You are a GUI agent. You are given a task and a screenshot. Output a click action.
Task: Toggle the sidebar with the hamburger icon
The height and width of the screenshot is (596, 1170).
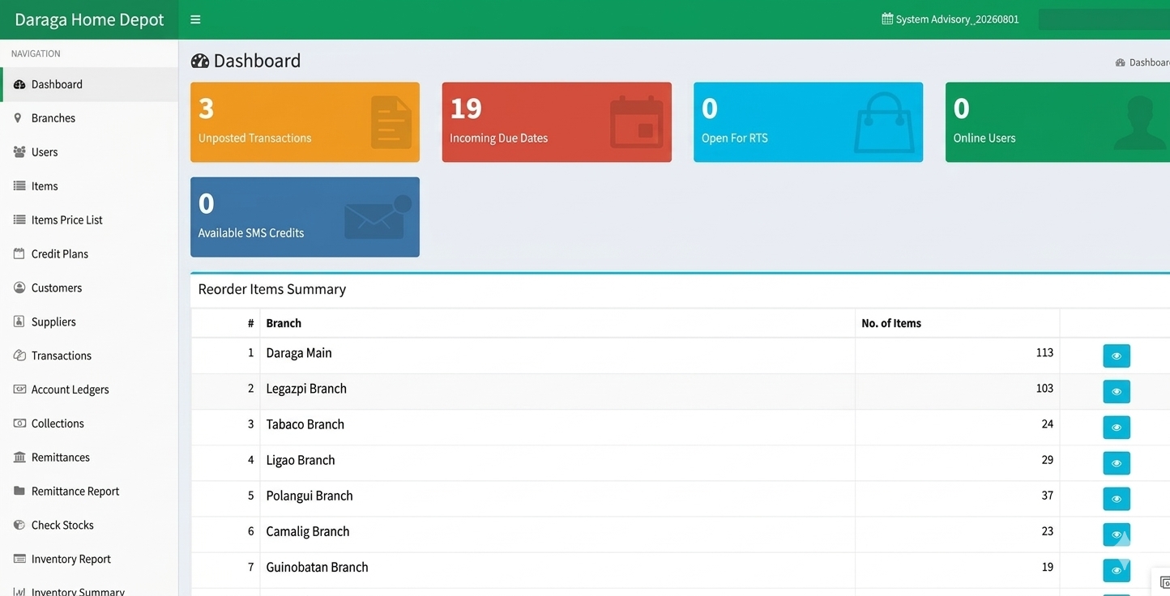[195, 19]
